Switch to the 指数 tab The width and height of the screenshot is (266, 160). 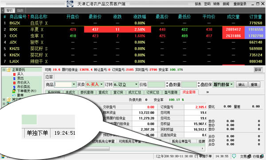coord(20,10)
